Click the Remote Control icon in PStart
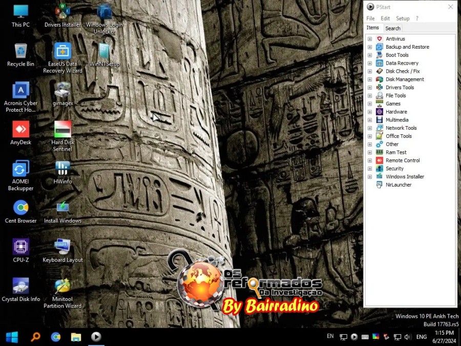461x346 pixels. point(380,160)
